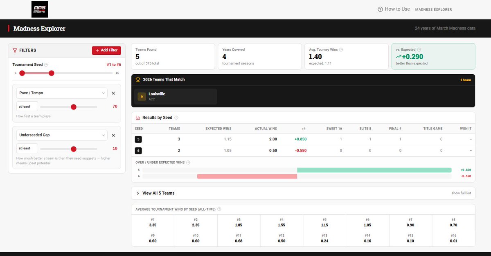Click the WON IT column header

click(x=466, y=129)
